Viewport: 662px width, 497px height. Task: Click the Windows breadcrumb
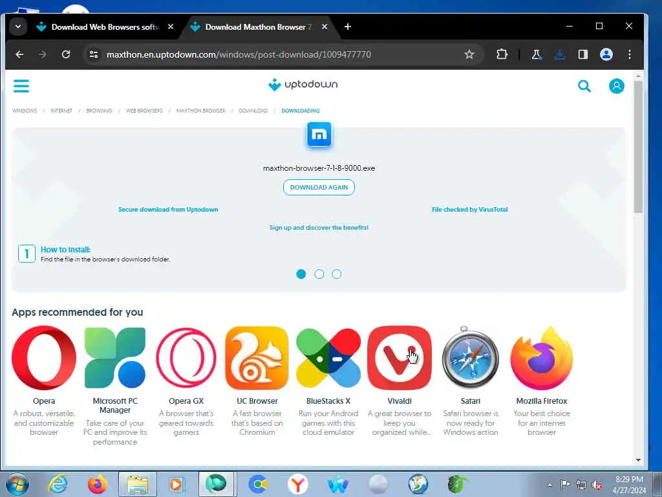[25, 111]
